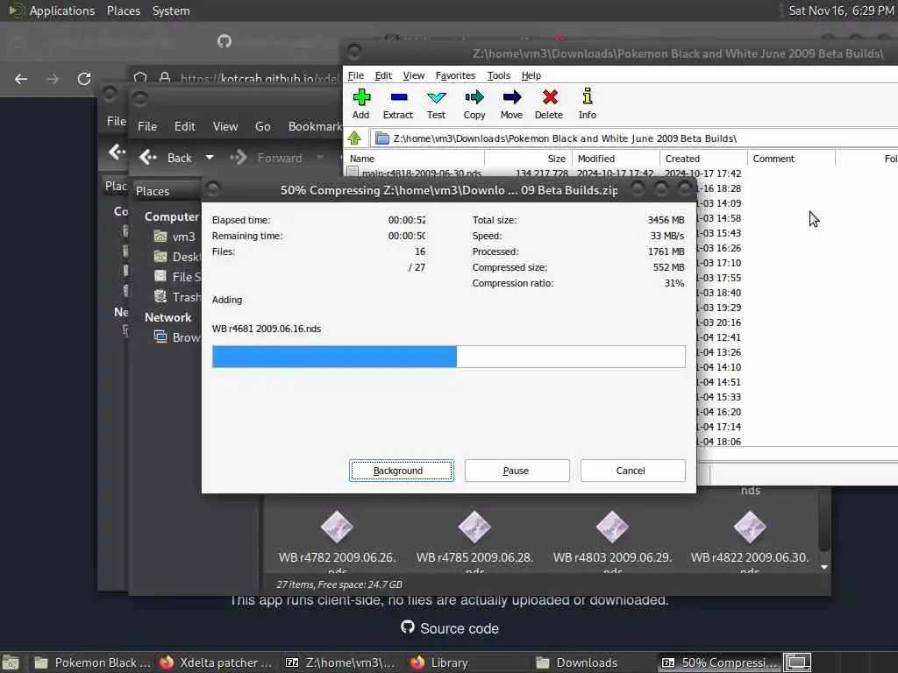Open View menu in file manager
The height and width of the screenshot is (673, 898).
point(225,126)
